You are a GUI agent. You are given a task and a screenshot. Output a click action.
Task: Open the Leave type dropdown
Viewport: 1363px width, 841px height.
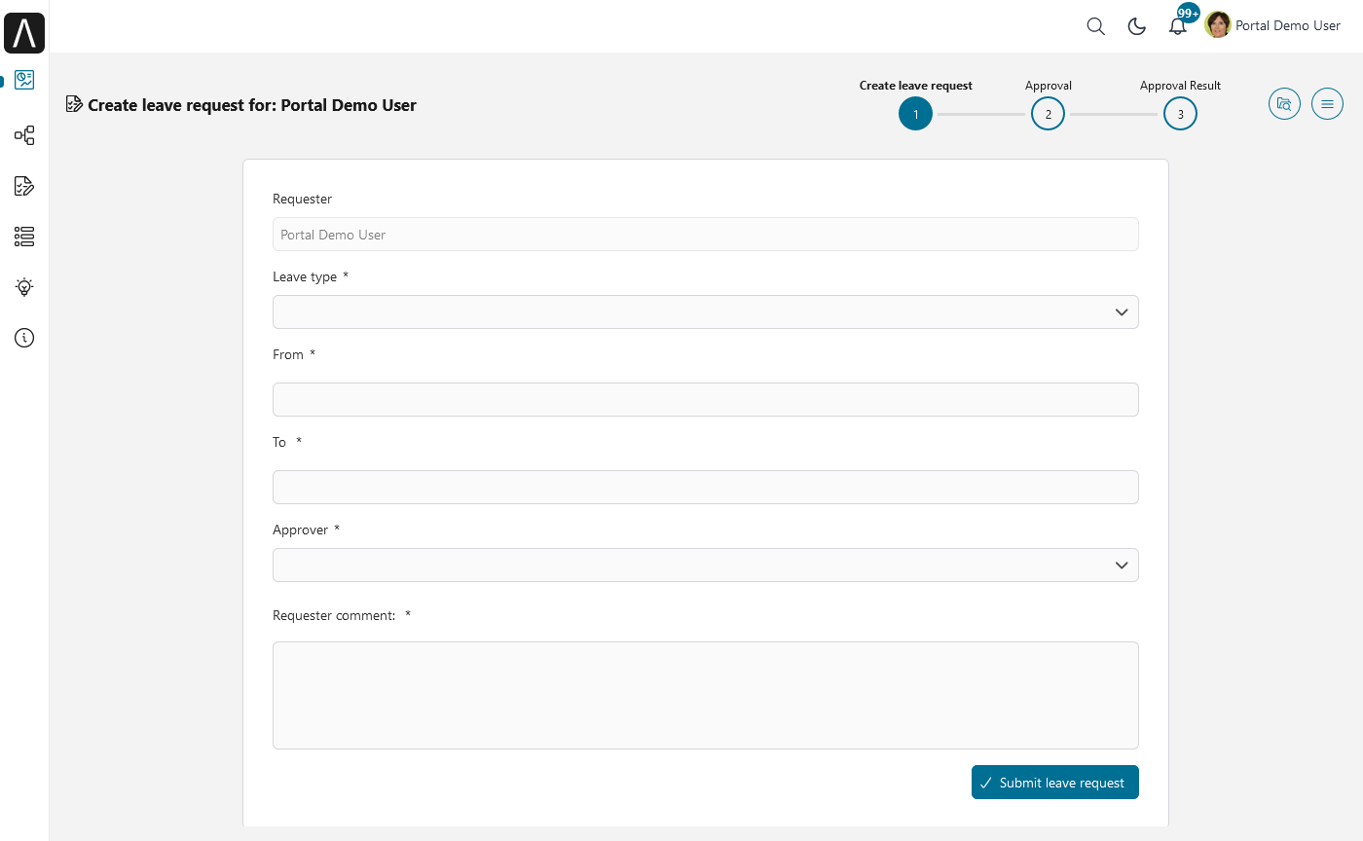click(x=705, y=311)
